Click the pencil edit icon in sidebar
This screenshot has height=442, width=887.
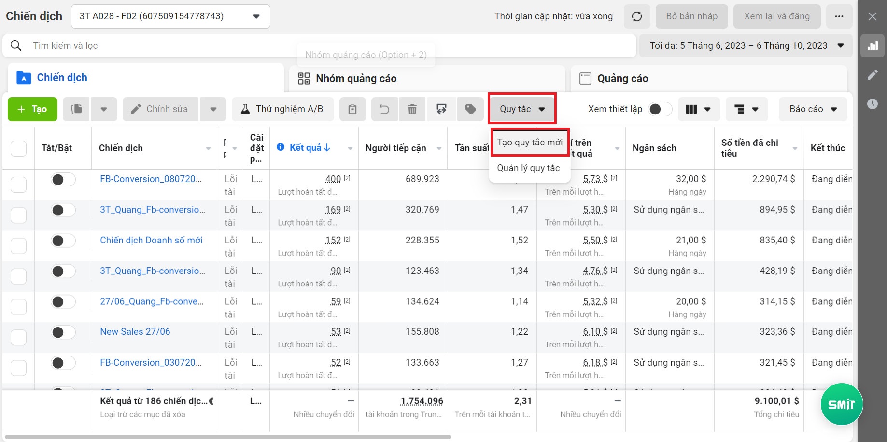[873, 75]
